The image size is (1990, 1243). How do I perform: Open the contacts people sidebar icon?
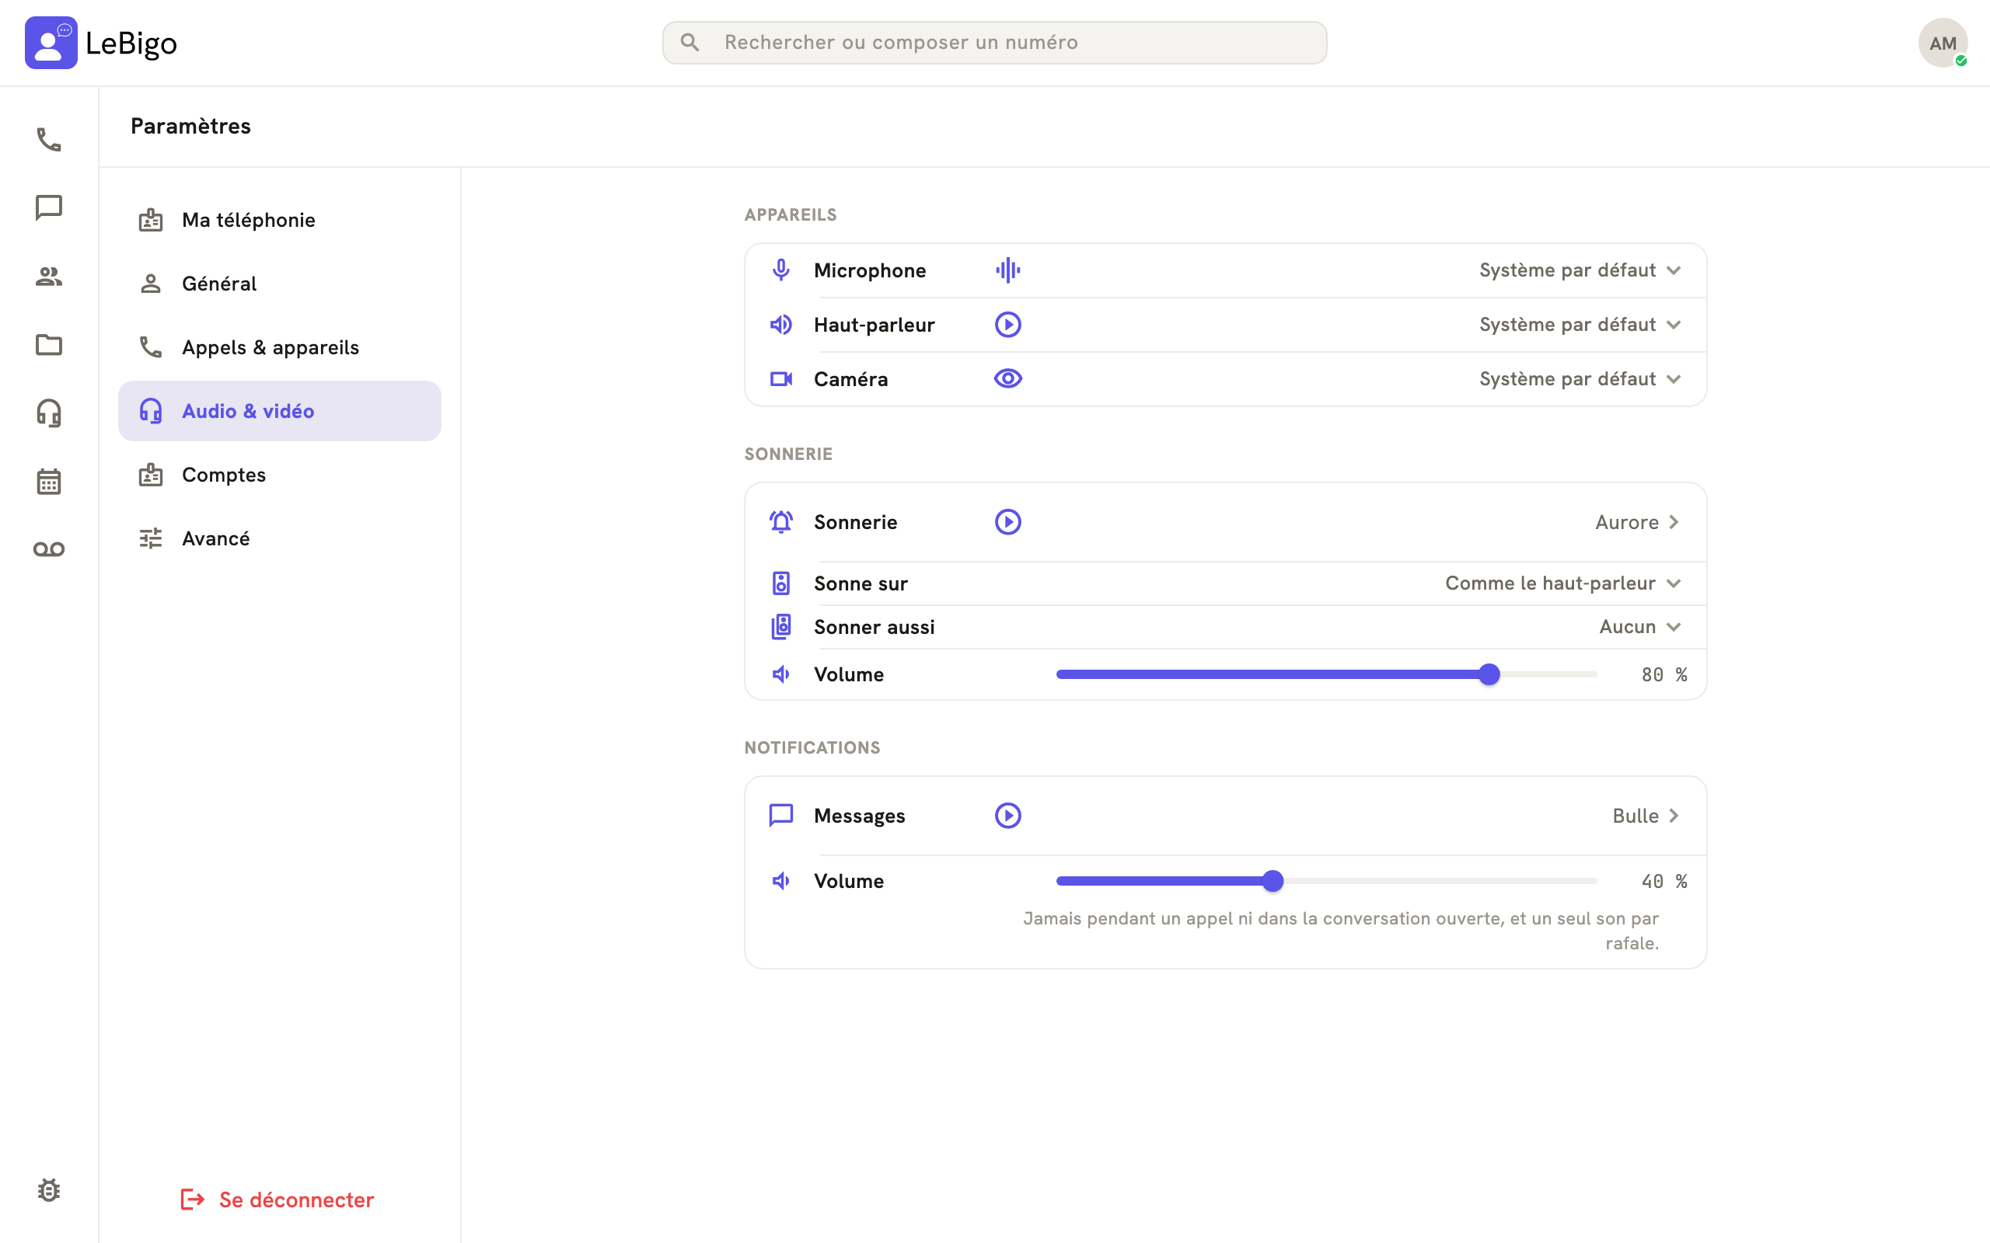click(x=48, y=277)
